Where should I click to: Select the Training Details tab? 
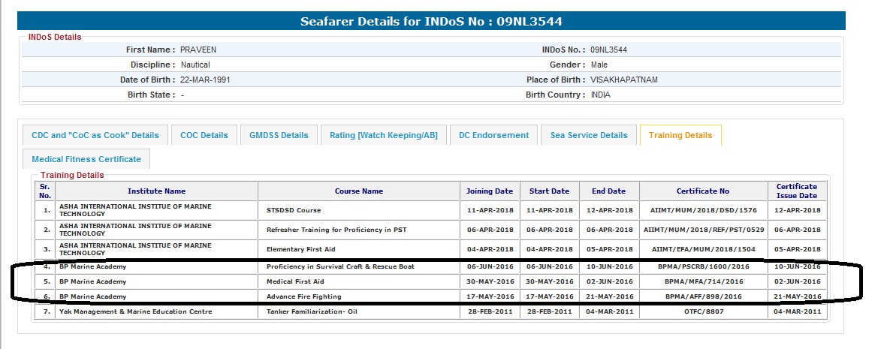point(680,135)
